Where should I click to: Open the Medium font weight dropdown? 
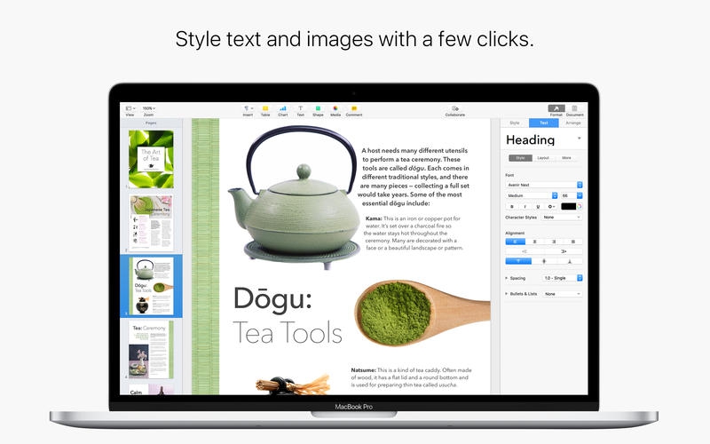click(532, 195)
